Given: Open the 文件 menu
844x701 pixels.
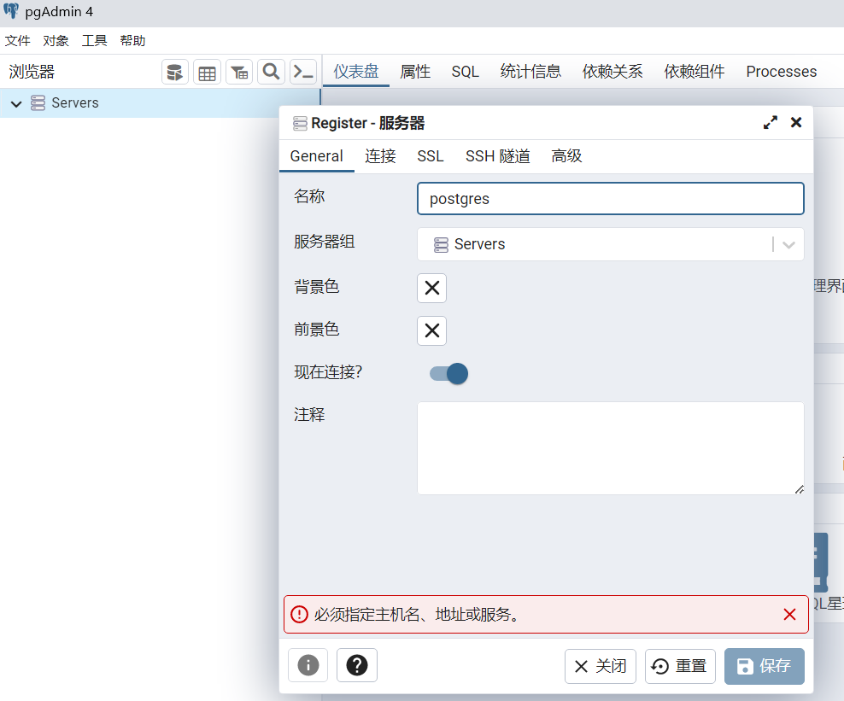Looking at the screenshot, I should (18, 41).
